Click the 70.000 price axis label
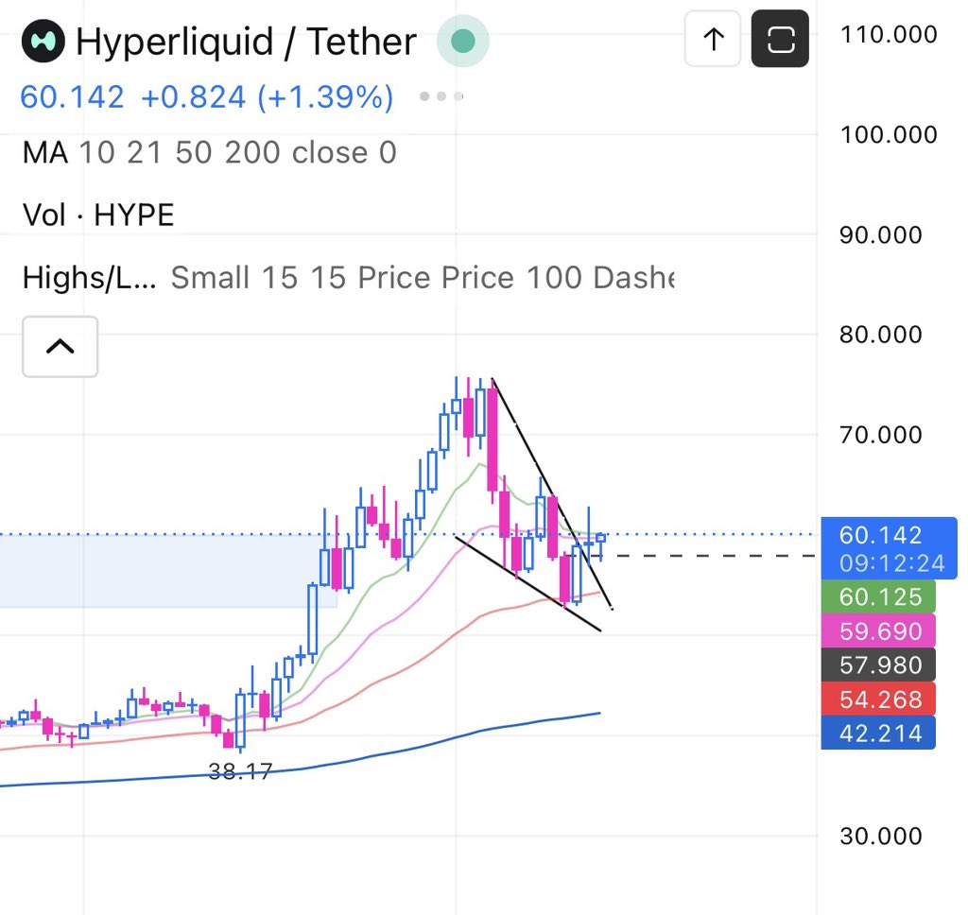Image resolution: width=968 pixels, height=915 pixels. [x=880, y=435]
